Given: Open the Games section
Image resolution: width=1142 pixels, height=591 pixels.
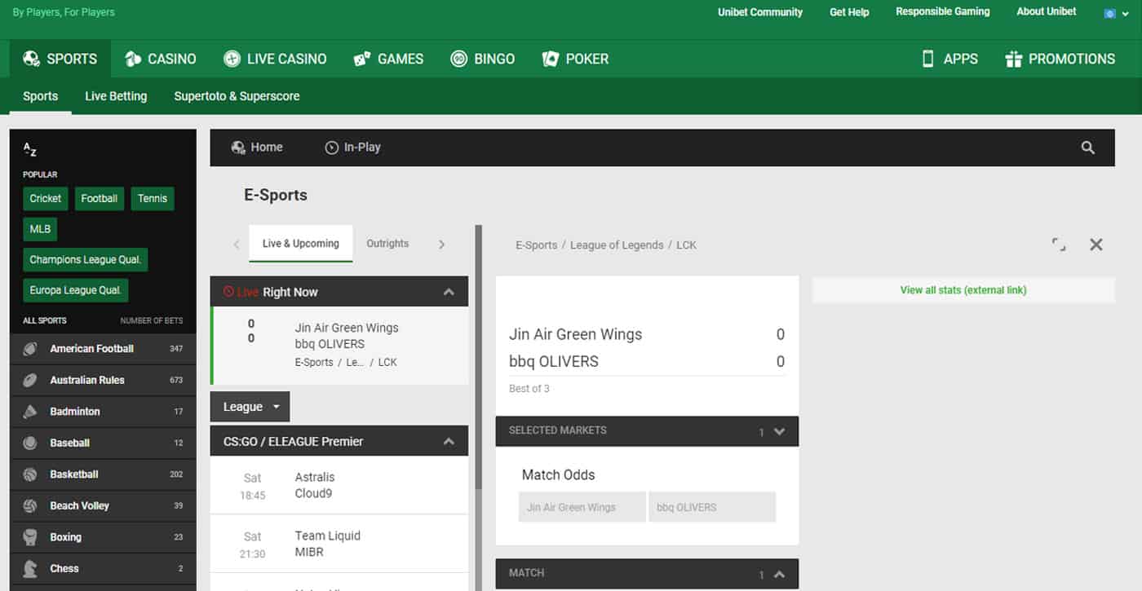Looking at the screenshot, I should pos(388,59).
